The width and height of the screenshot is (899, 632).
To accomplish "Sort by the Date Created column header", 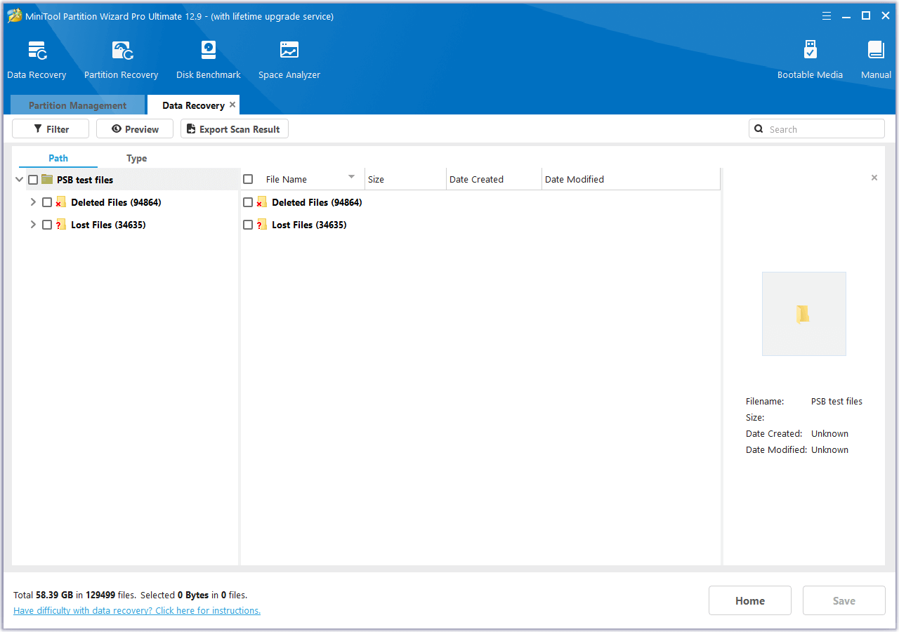I will coord(494,179).
